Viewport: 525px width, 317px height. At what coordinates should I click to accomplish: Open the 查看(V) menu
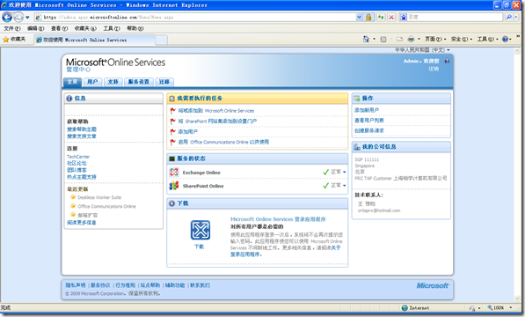[x=59, y=28]
